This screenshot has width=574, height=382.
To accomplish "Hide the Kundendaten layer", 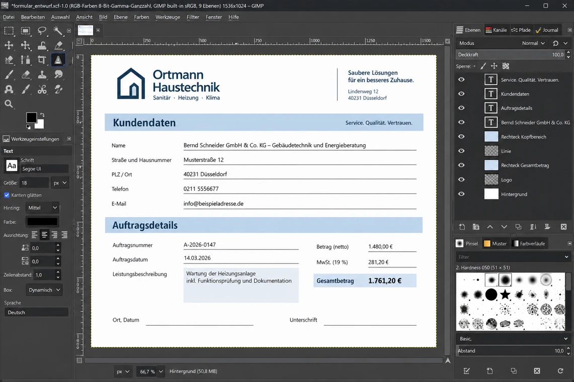I will point(461,94).
